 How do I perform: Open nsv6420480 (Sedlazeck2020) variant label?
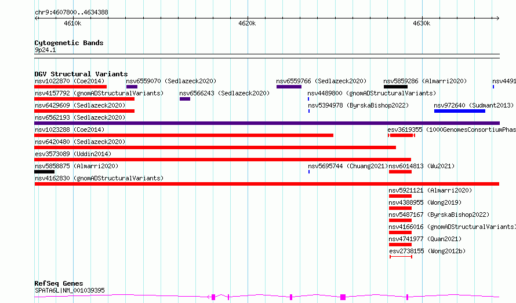(x=80, y=142)
